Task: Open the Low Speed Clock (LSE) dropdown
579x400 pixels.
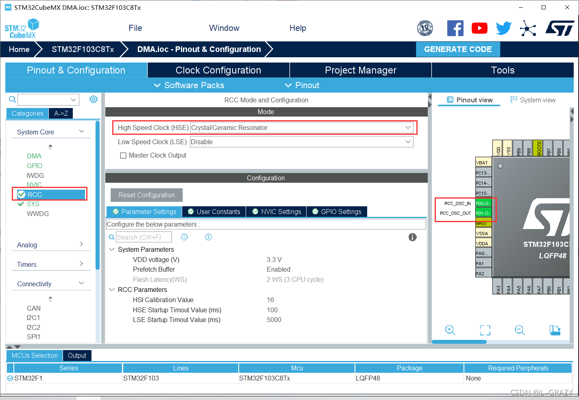Action: (302, 142)
